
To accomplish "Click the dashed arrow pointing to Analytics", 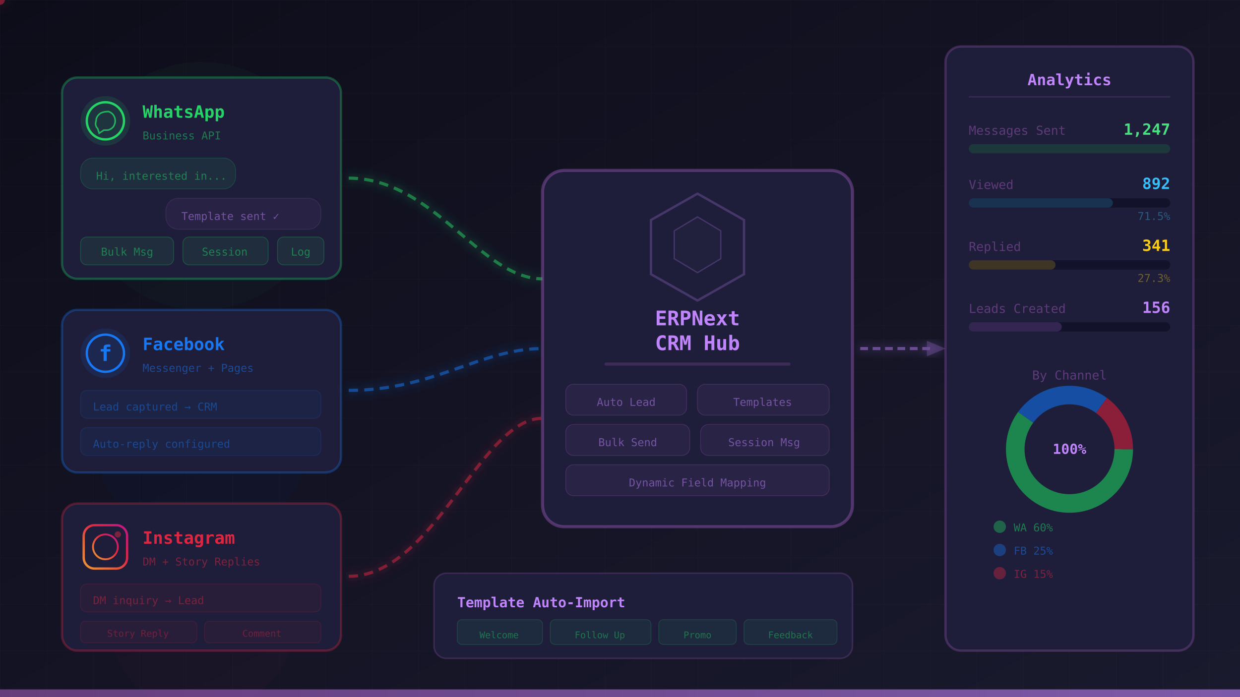I will point(902,348).
